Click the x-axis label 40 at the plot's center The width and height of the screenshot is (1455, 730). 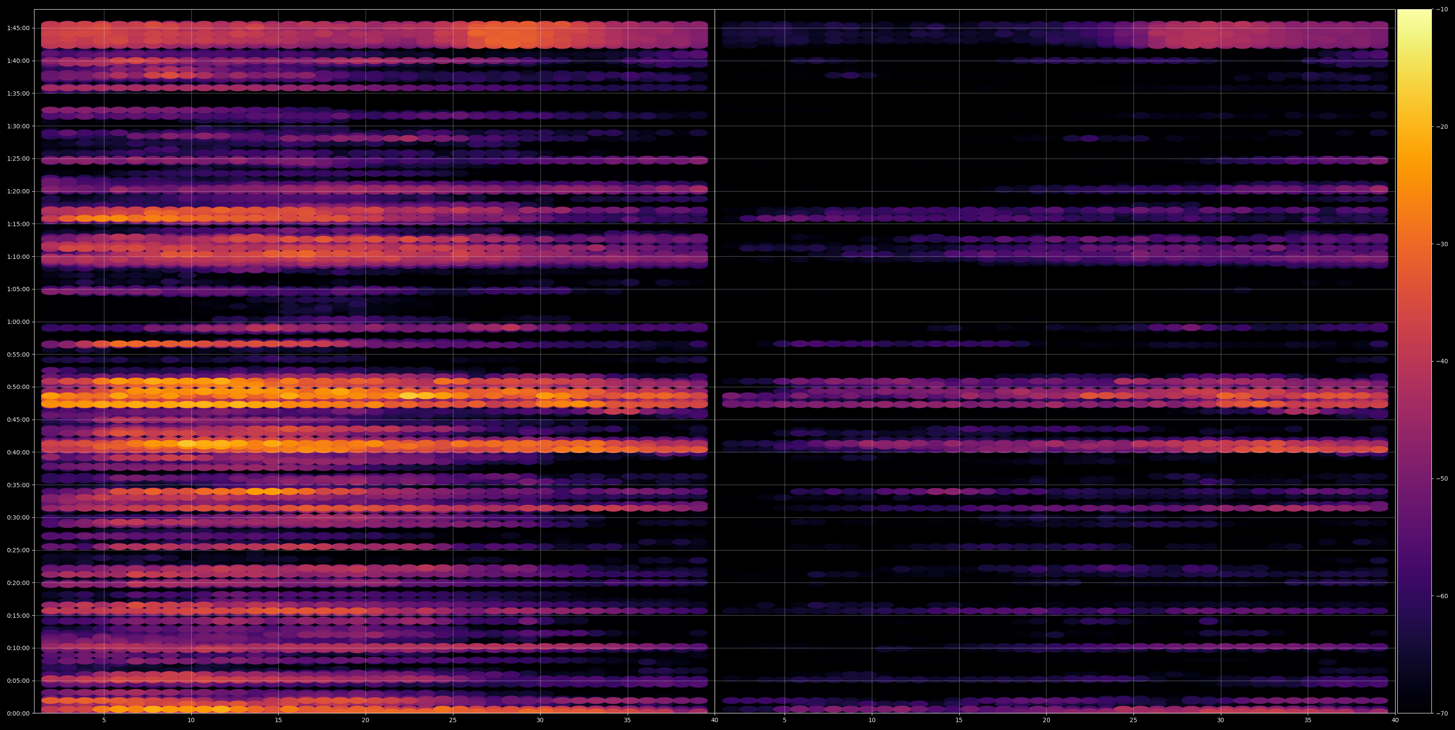click(x=715, y=720)
